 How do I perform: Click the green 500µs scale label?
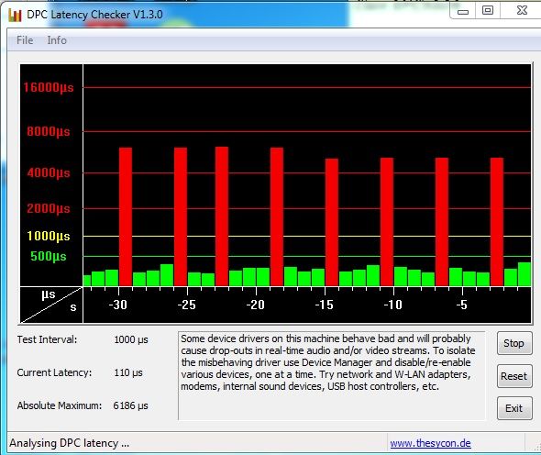(49, 257)
